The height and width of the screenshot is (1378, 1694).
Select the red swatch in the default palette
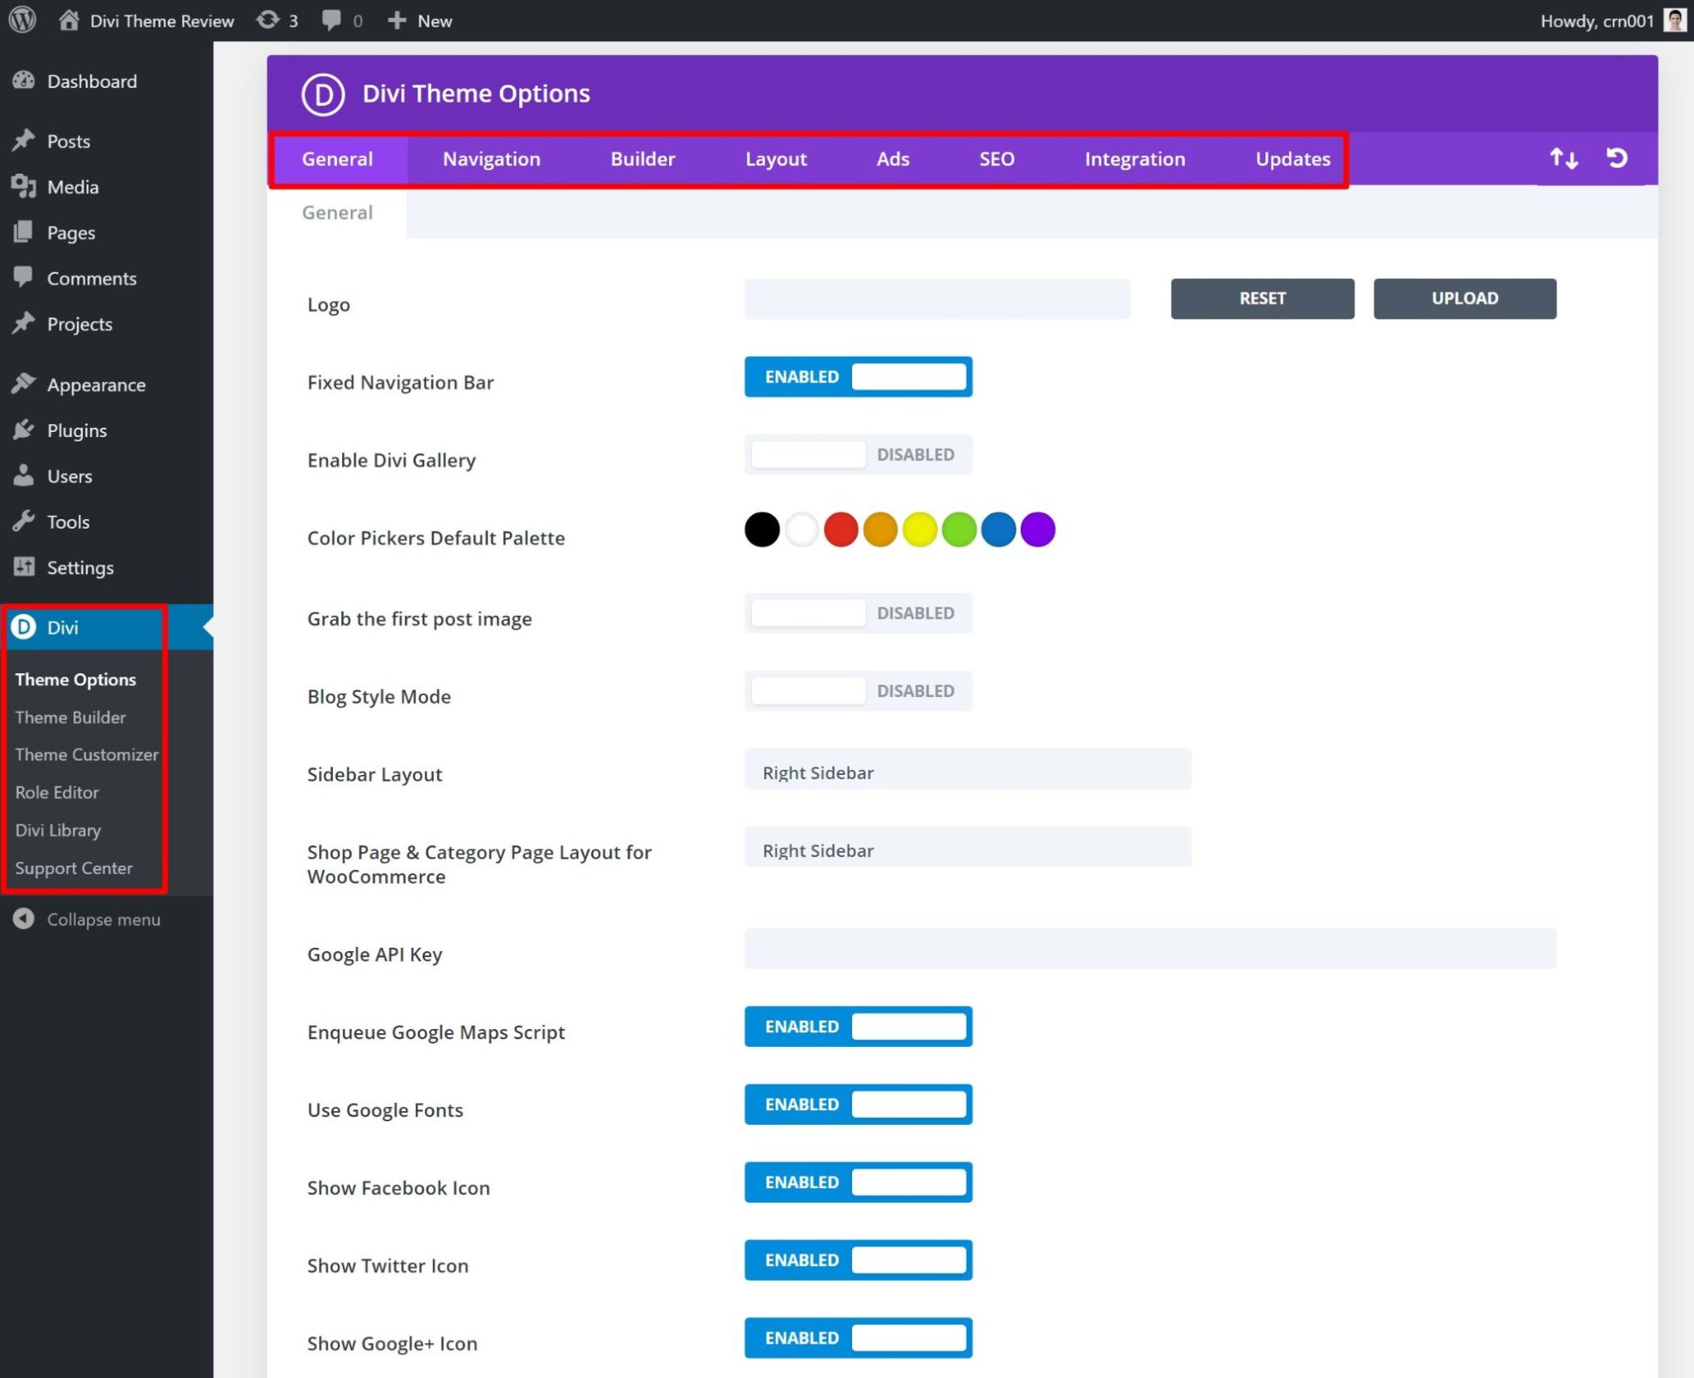pyautogui.click(x=841, y=529)
